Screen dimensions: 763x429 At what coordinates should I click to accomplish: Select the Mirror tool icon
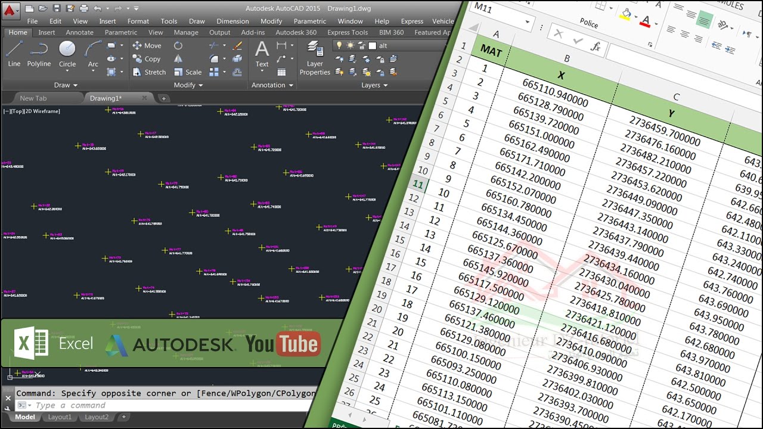tap(178, 59)
